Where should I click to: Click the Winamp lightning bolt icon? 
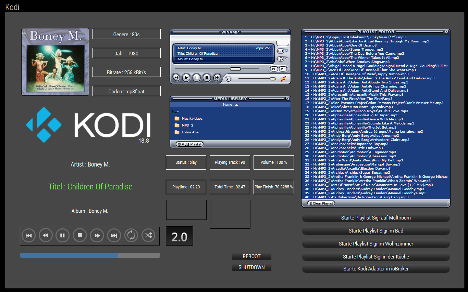point(283,79)
